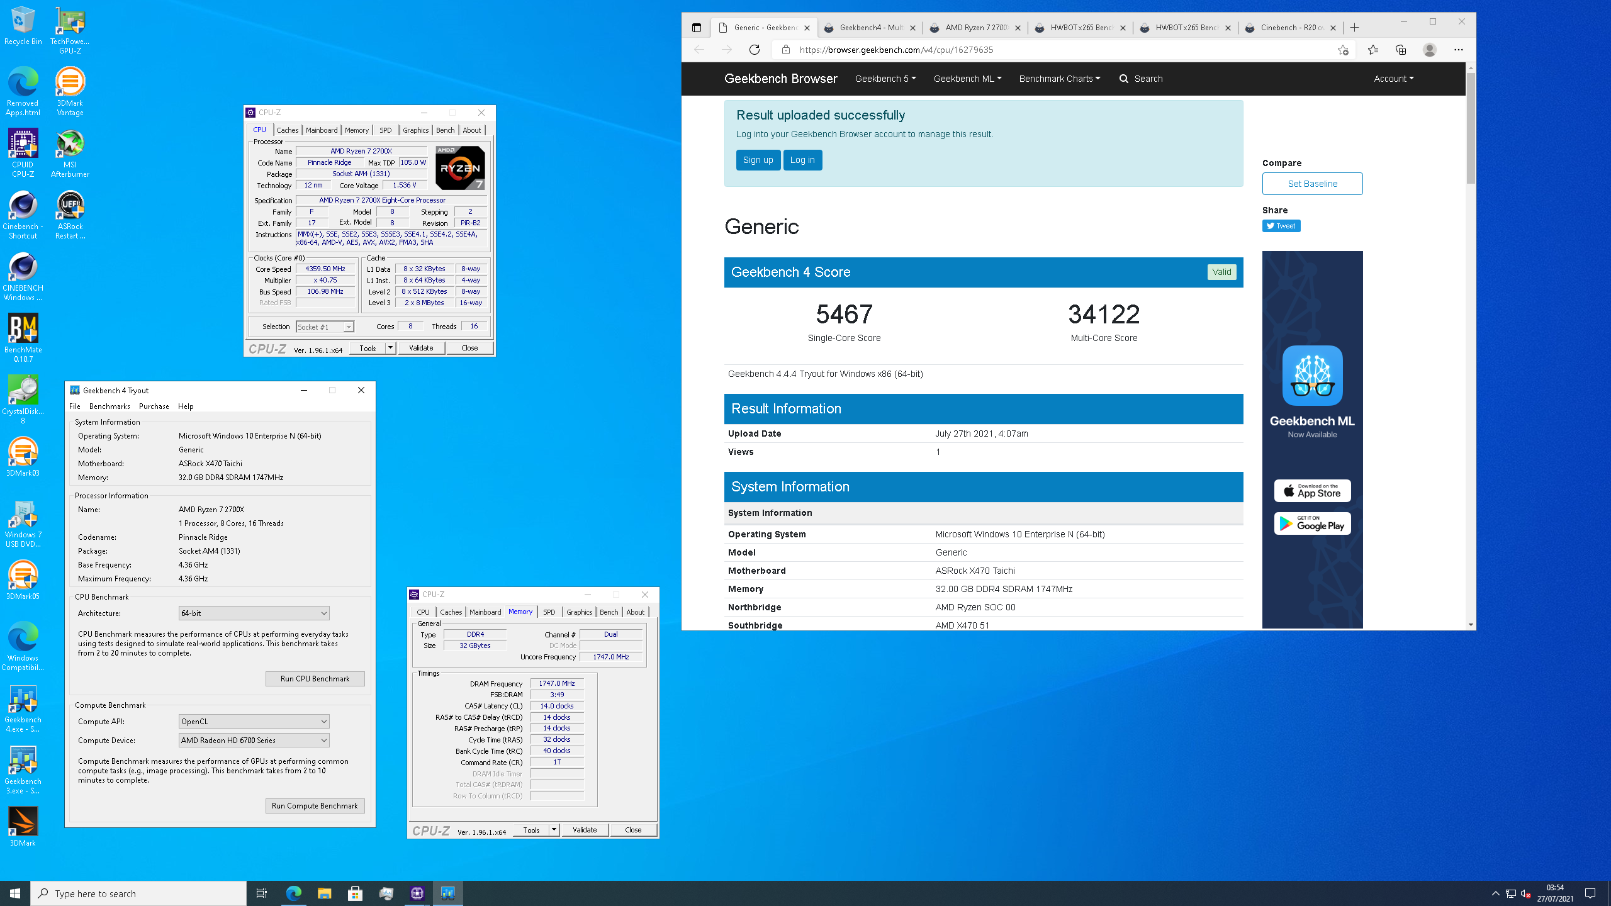Click Set Baseline compare button
Image resolution: width=1611 pixels, height=906 pixels.
pyautogui.click(x=1312, y=184)
